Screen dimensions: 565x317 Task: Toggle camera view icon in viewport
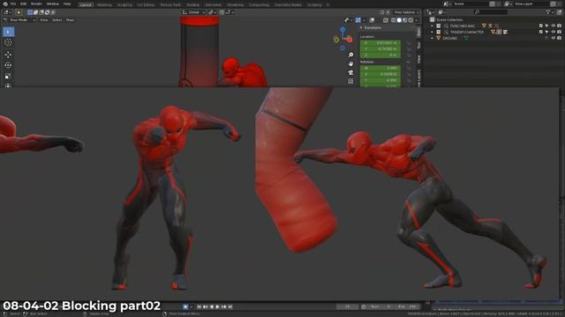(x=350, y=72)
